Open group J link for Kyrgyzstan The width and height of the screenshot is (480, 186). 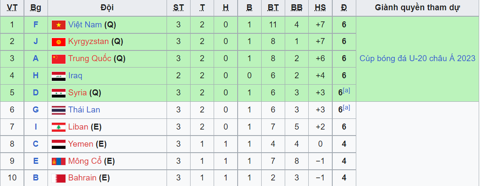[x=36, y=41]
